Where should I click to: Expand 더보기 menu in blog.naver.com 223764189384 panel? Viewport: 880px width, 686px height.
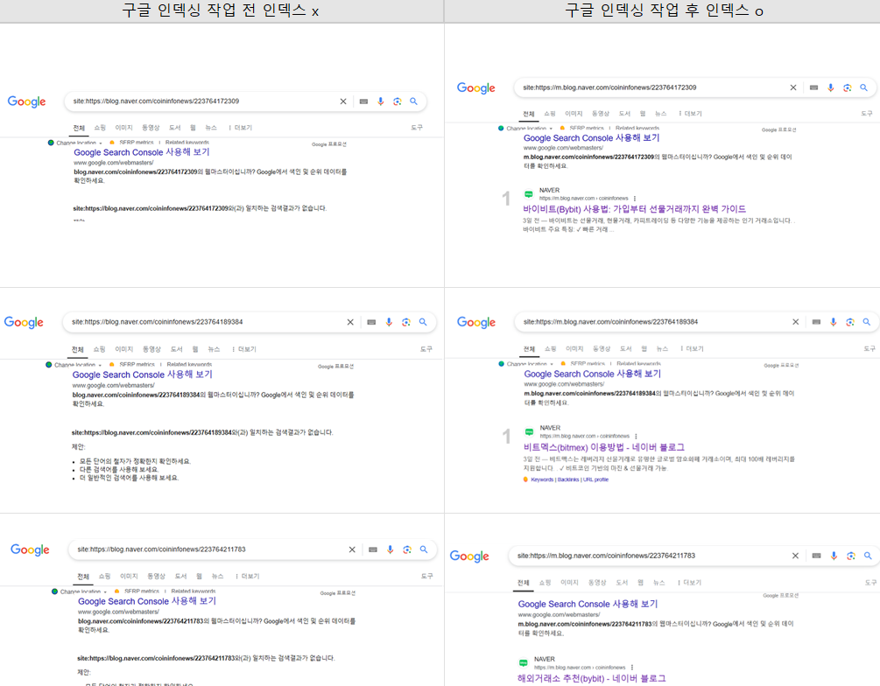(x=244, y=349)
